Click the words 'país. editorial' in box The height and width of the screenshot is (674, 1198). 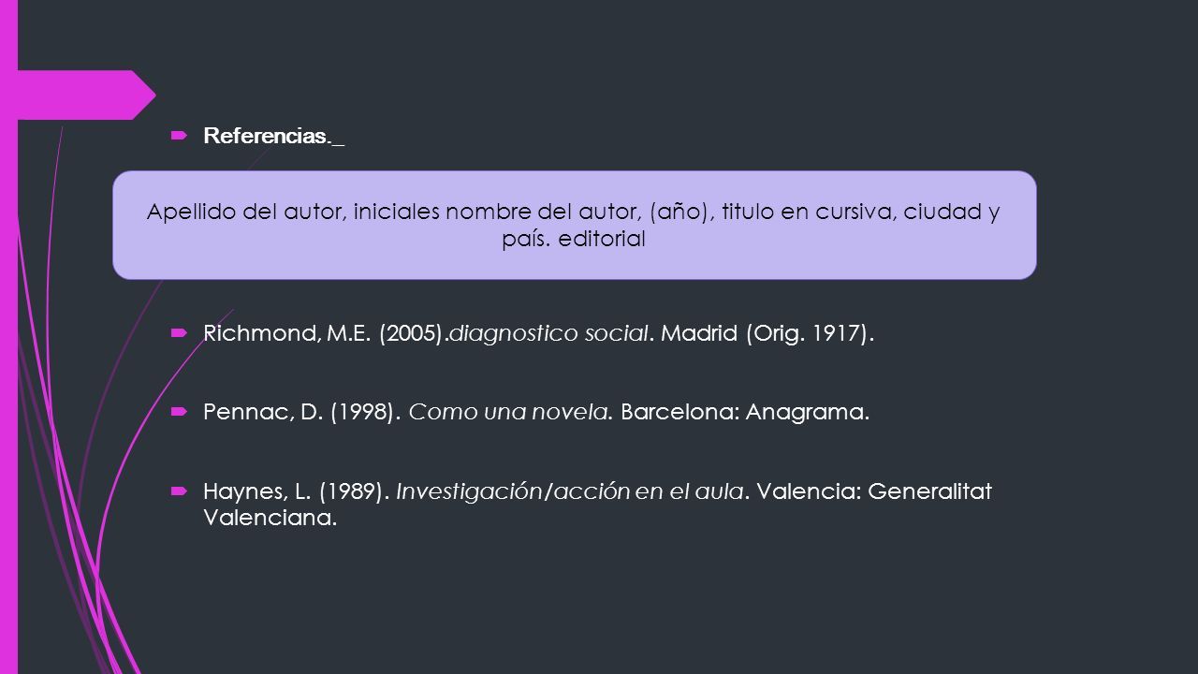574,239
